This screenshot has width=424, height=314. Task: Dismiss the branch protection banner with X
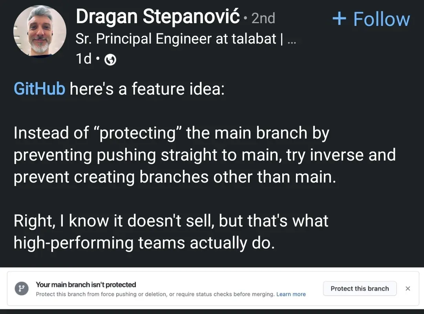408,288
